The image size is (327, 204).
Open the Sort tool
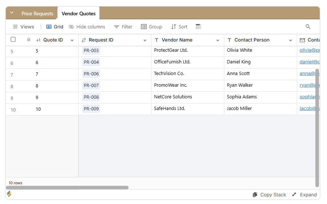tap(179, 27)
